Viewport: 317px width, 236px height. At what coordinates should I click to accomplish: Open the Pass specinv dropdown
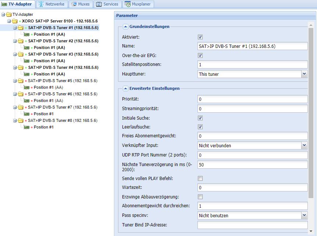pyautogui.click(x=304, y=215)
